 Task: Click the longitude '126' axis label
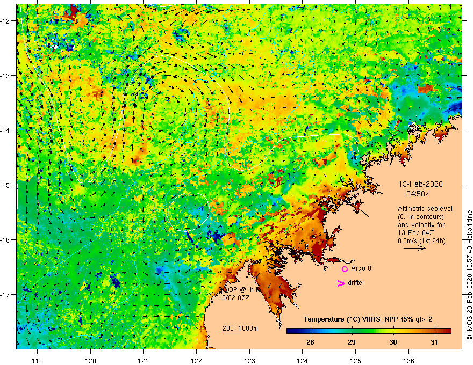(x=408, y=361)
